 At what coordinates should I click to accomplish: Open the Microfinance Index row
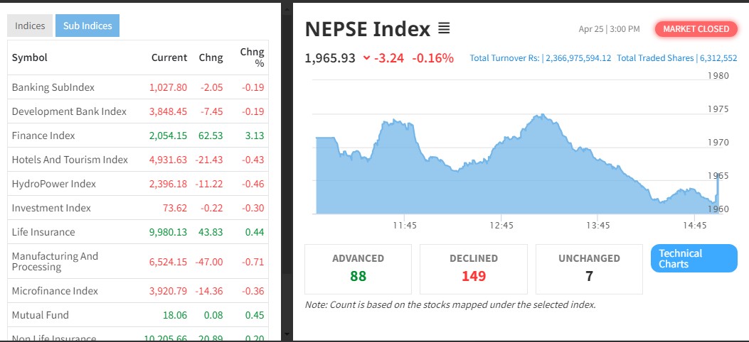tap(55, 291)
